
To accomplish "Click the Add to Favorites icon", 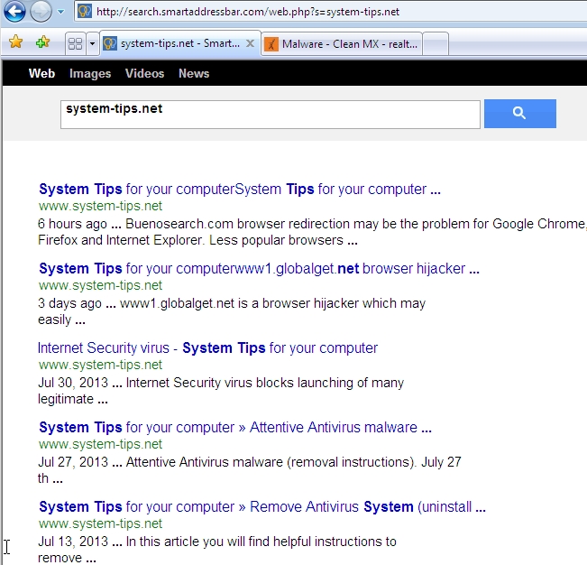I will (42, 42).
